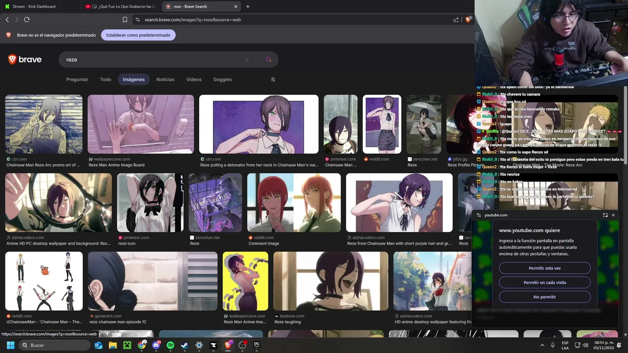Click the share icon in address bar
Viewport: 628px width, 353px height.
click(x=456, y=20)
